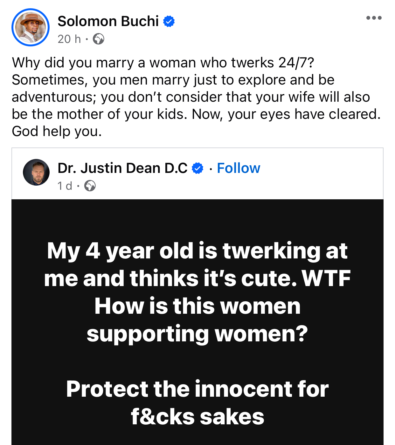Tap the "f&cks sakes" line in the image

[197, 417]
